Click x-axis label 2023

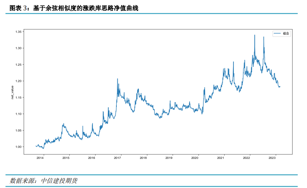click(272, 158)
